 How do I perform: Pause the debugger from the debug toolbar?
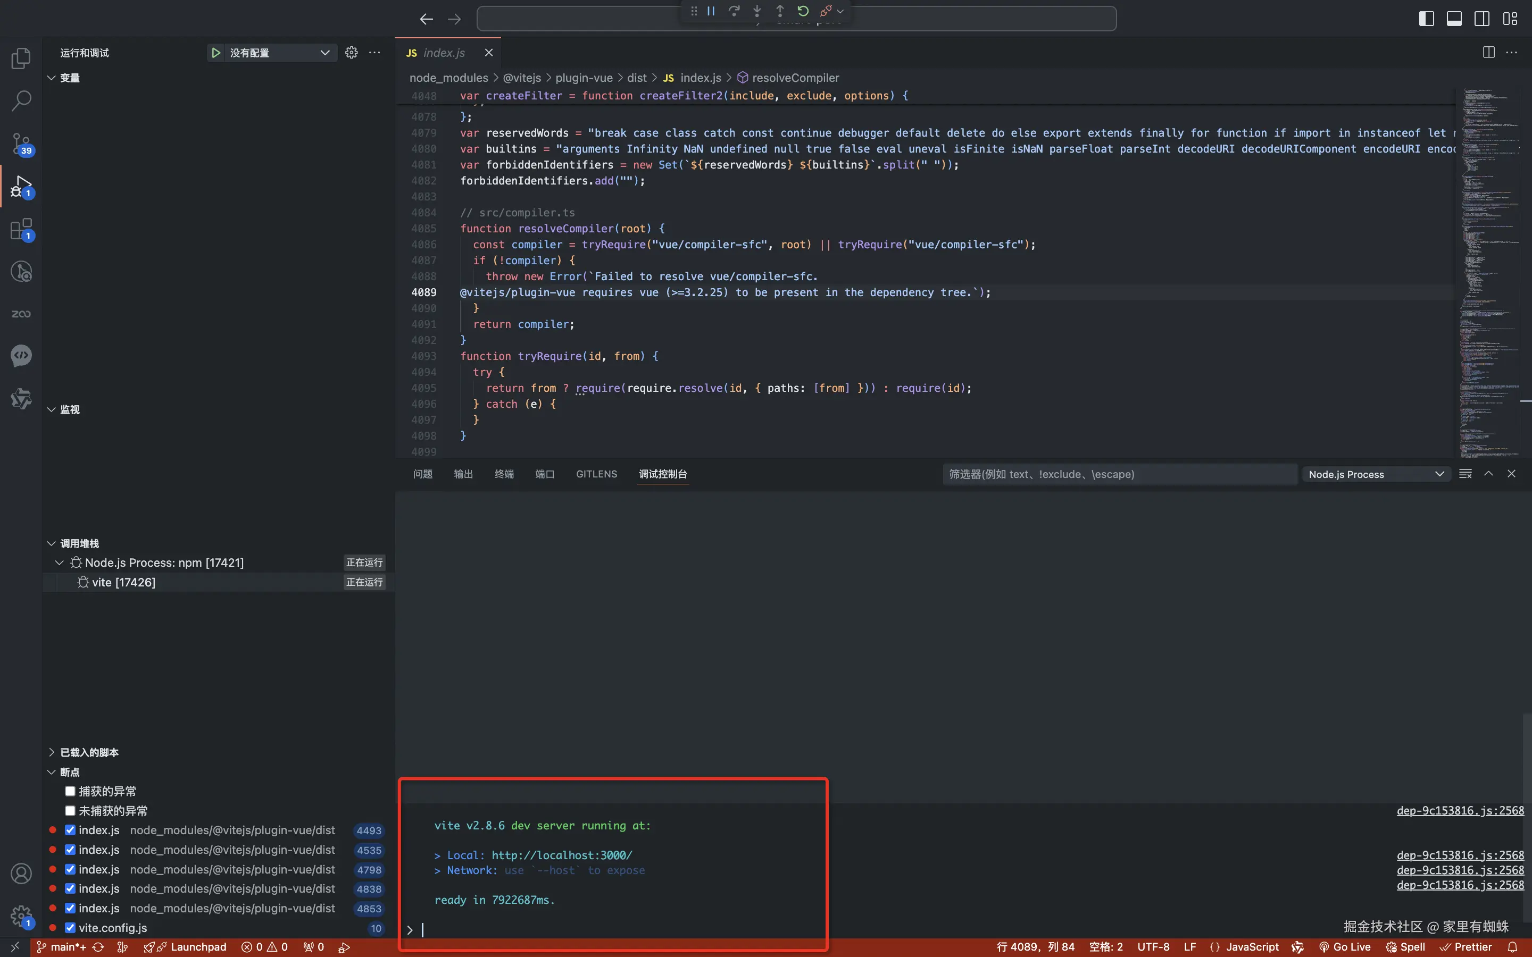click(711, 11)
